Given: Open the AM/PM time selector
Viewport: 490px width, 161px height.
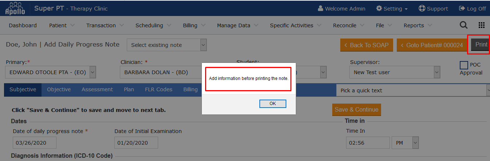Looking at the screenshot, I should [x=405, y=143].
